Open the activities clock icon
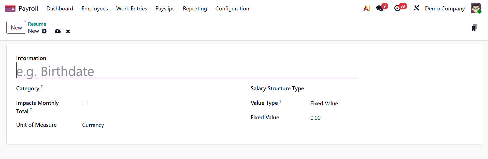488x159 pixels. tap(397, 8)
